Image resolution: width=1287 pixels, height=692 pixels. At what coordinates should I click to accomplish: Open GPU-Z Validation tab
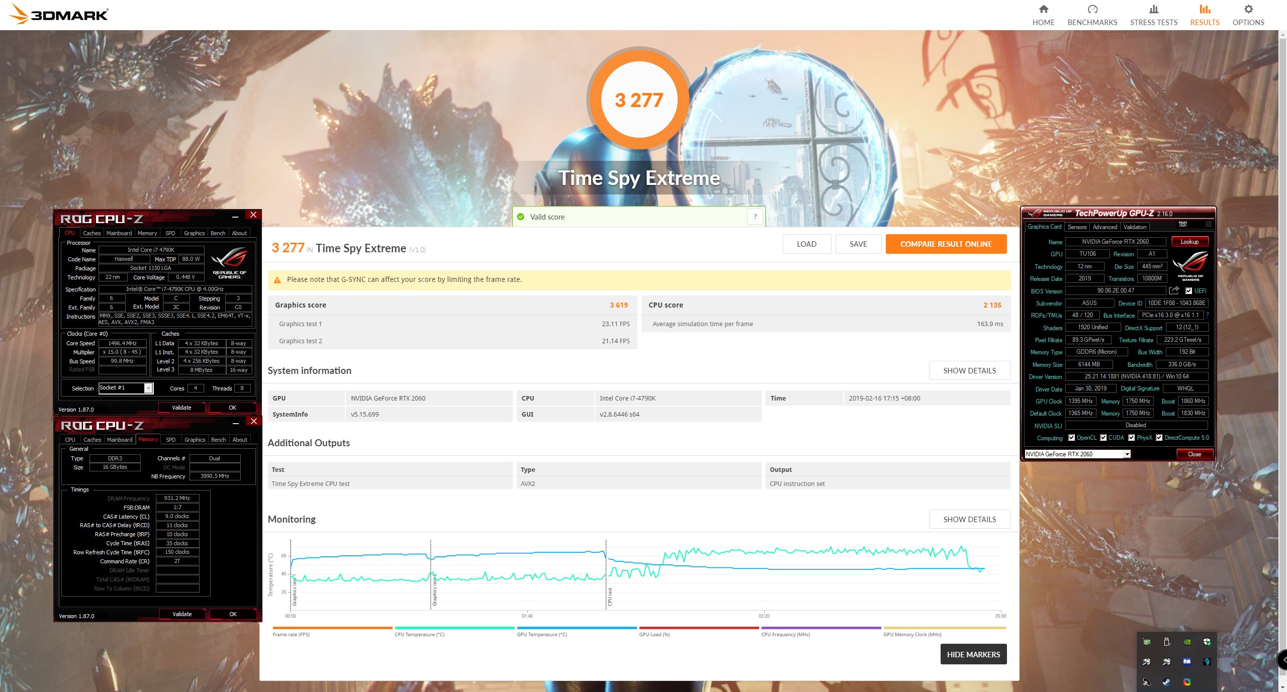1135,227
